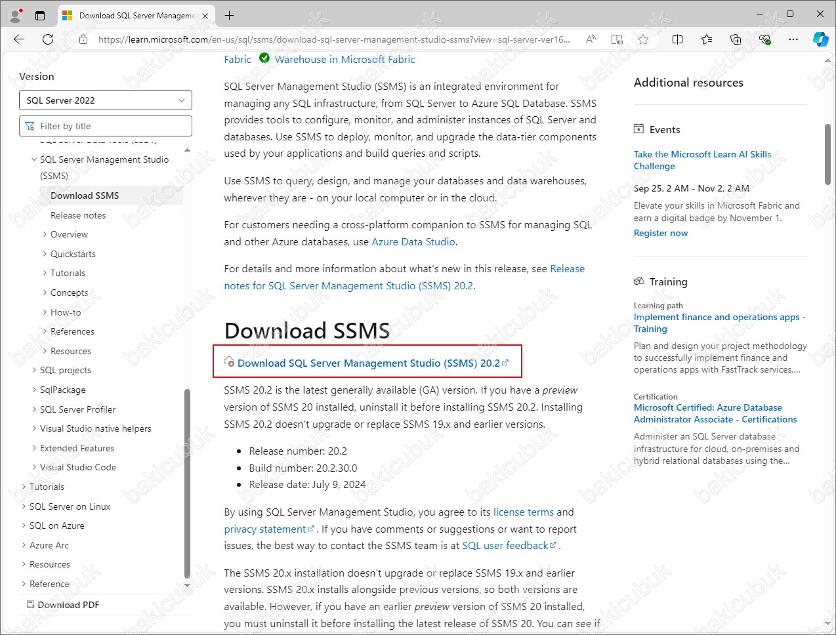Open Settings and more ellipsis menu
836x635 pixels.
pos(793,39)
